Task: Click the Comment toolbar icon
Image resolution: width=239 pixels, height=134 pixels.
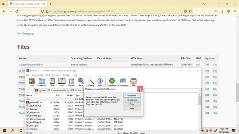Action: point(123,82)
